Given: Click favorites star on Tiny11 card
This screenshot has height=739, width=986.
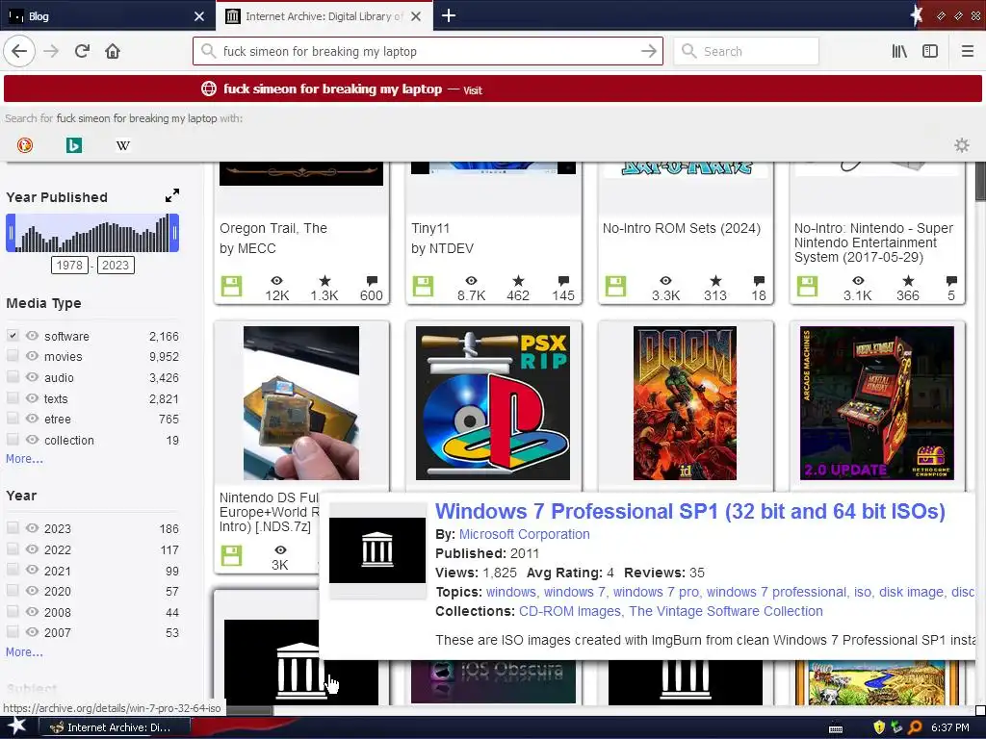Looking at the screenshot, I should pos(518,281).
